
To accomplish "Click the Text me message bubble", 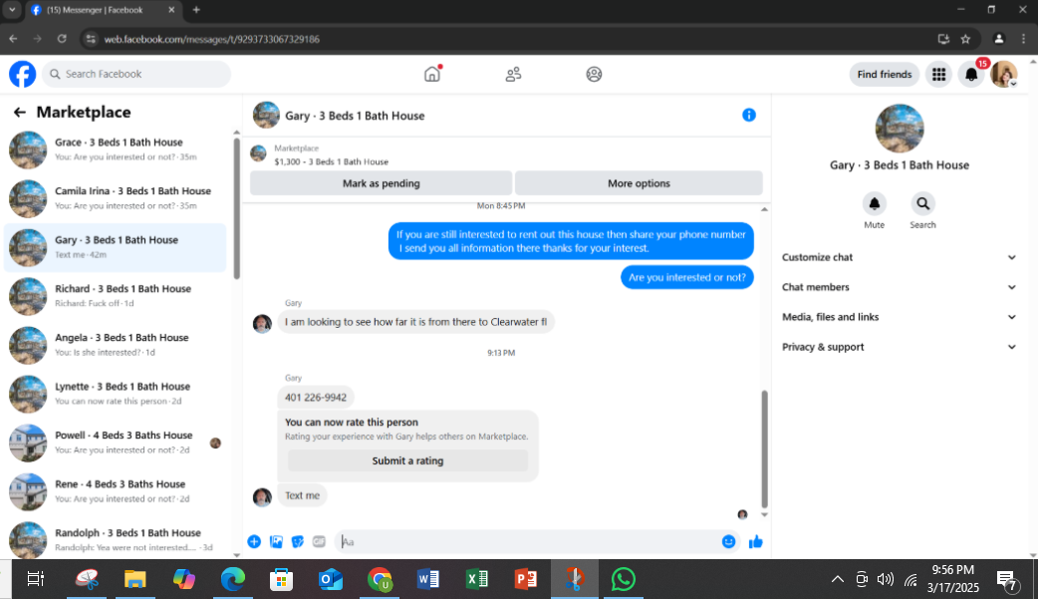I will click(303, 495).
